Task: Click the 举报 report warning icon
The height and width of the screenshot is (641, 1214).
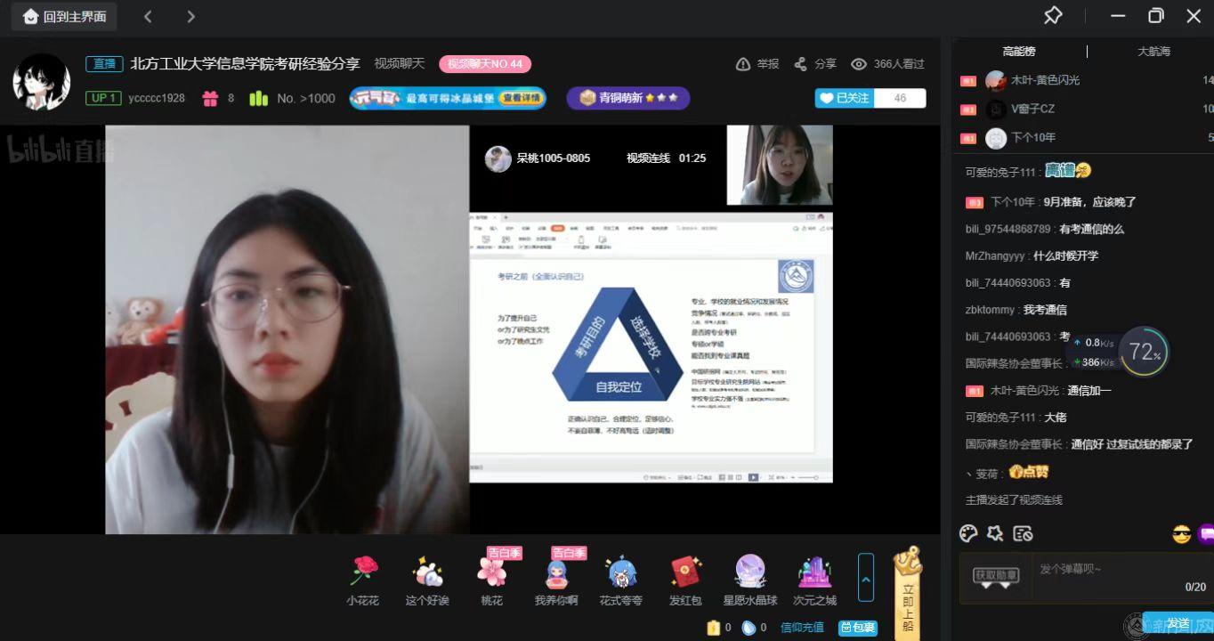Action: [x=743, y=64]
